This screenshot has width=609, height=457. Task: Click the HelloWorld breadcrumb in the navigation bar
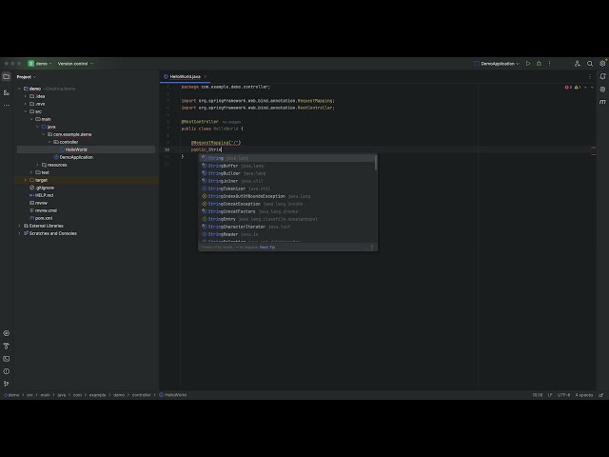click(173, 395)
